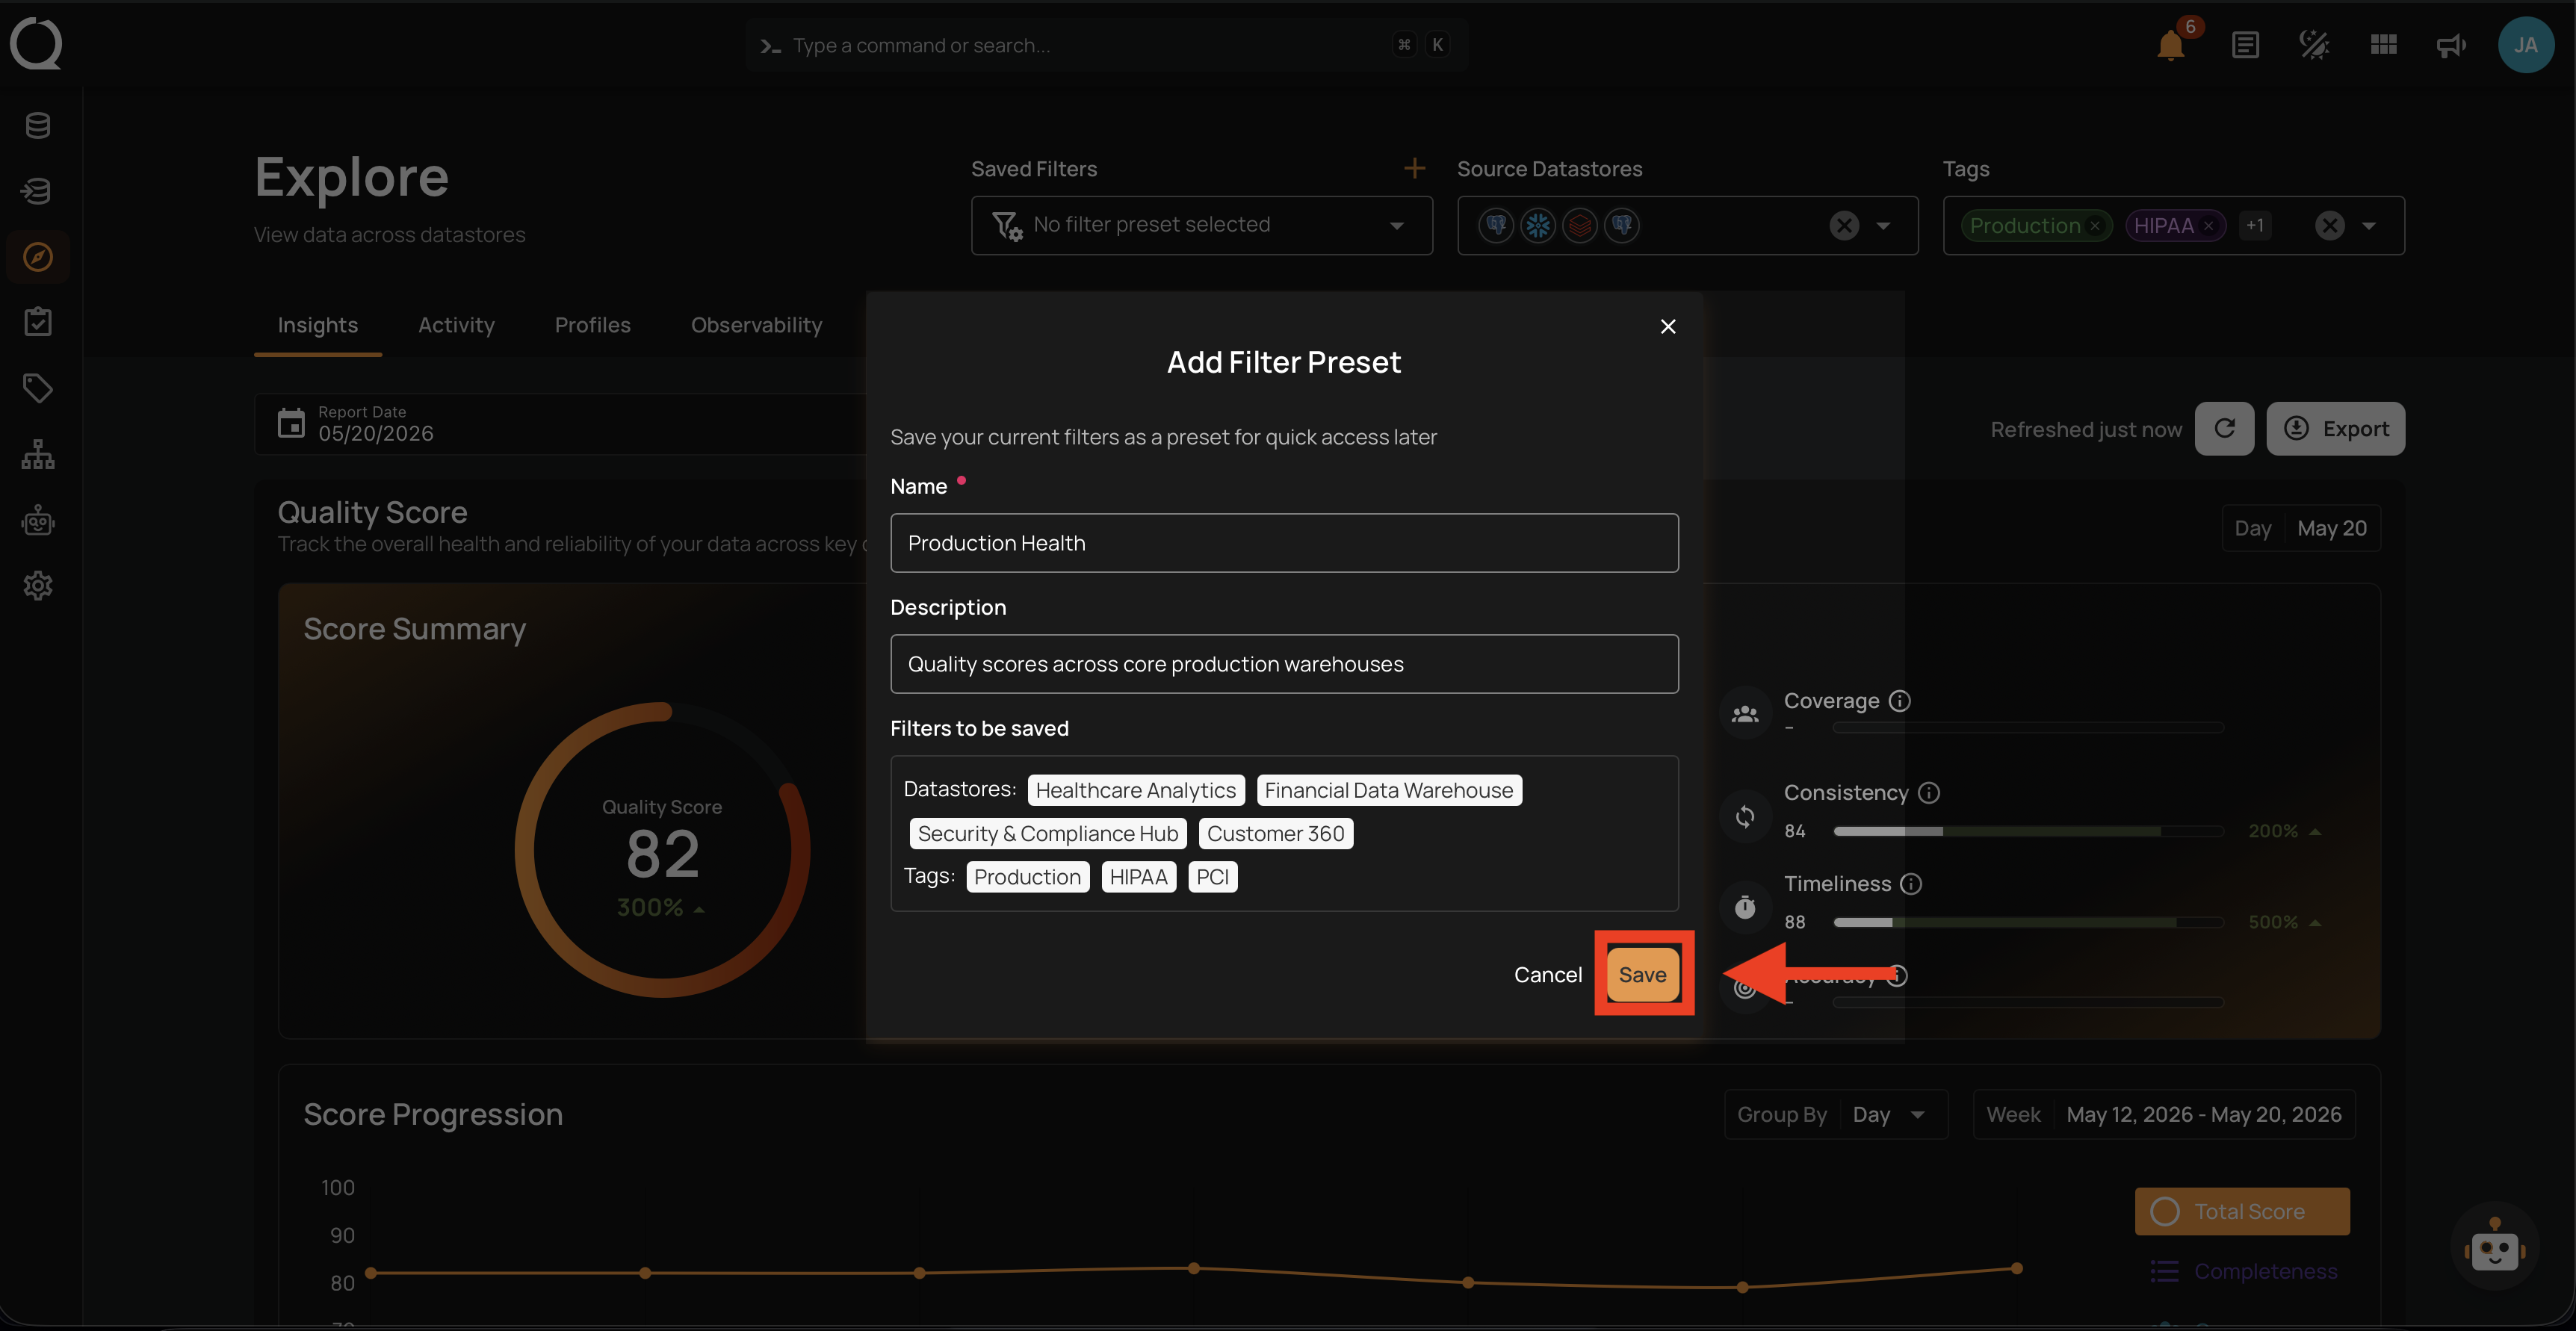Open the hierarchy tree sidebar icon
The image size is (2576, 1331).
[x=38, y=454]
